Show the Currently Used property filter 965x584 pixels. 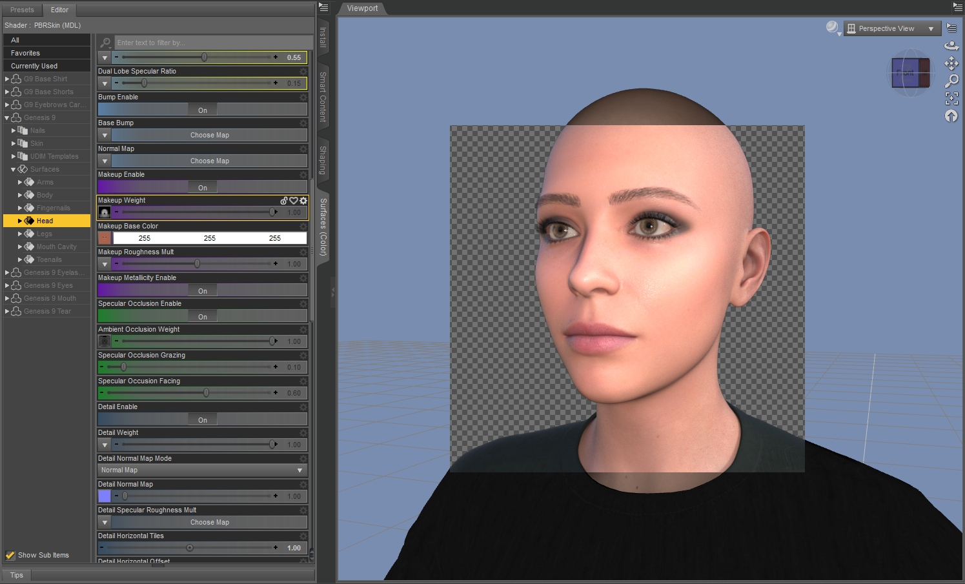coord(46,66)
